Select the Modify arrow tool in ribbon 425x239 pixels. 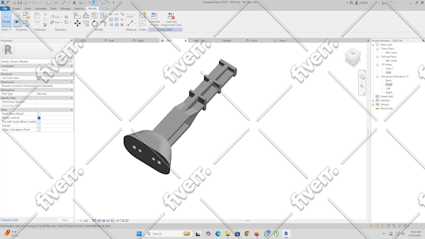(x=6, y=19)
